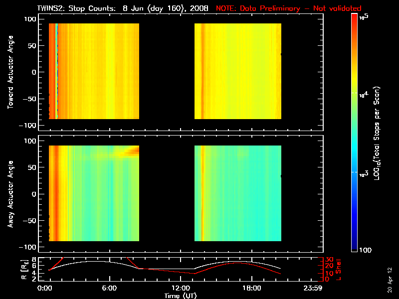Select the 100 tick label of Toward panel
This screenshot has width=399, height=299.
coord(30,19)
